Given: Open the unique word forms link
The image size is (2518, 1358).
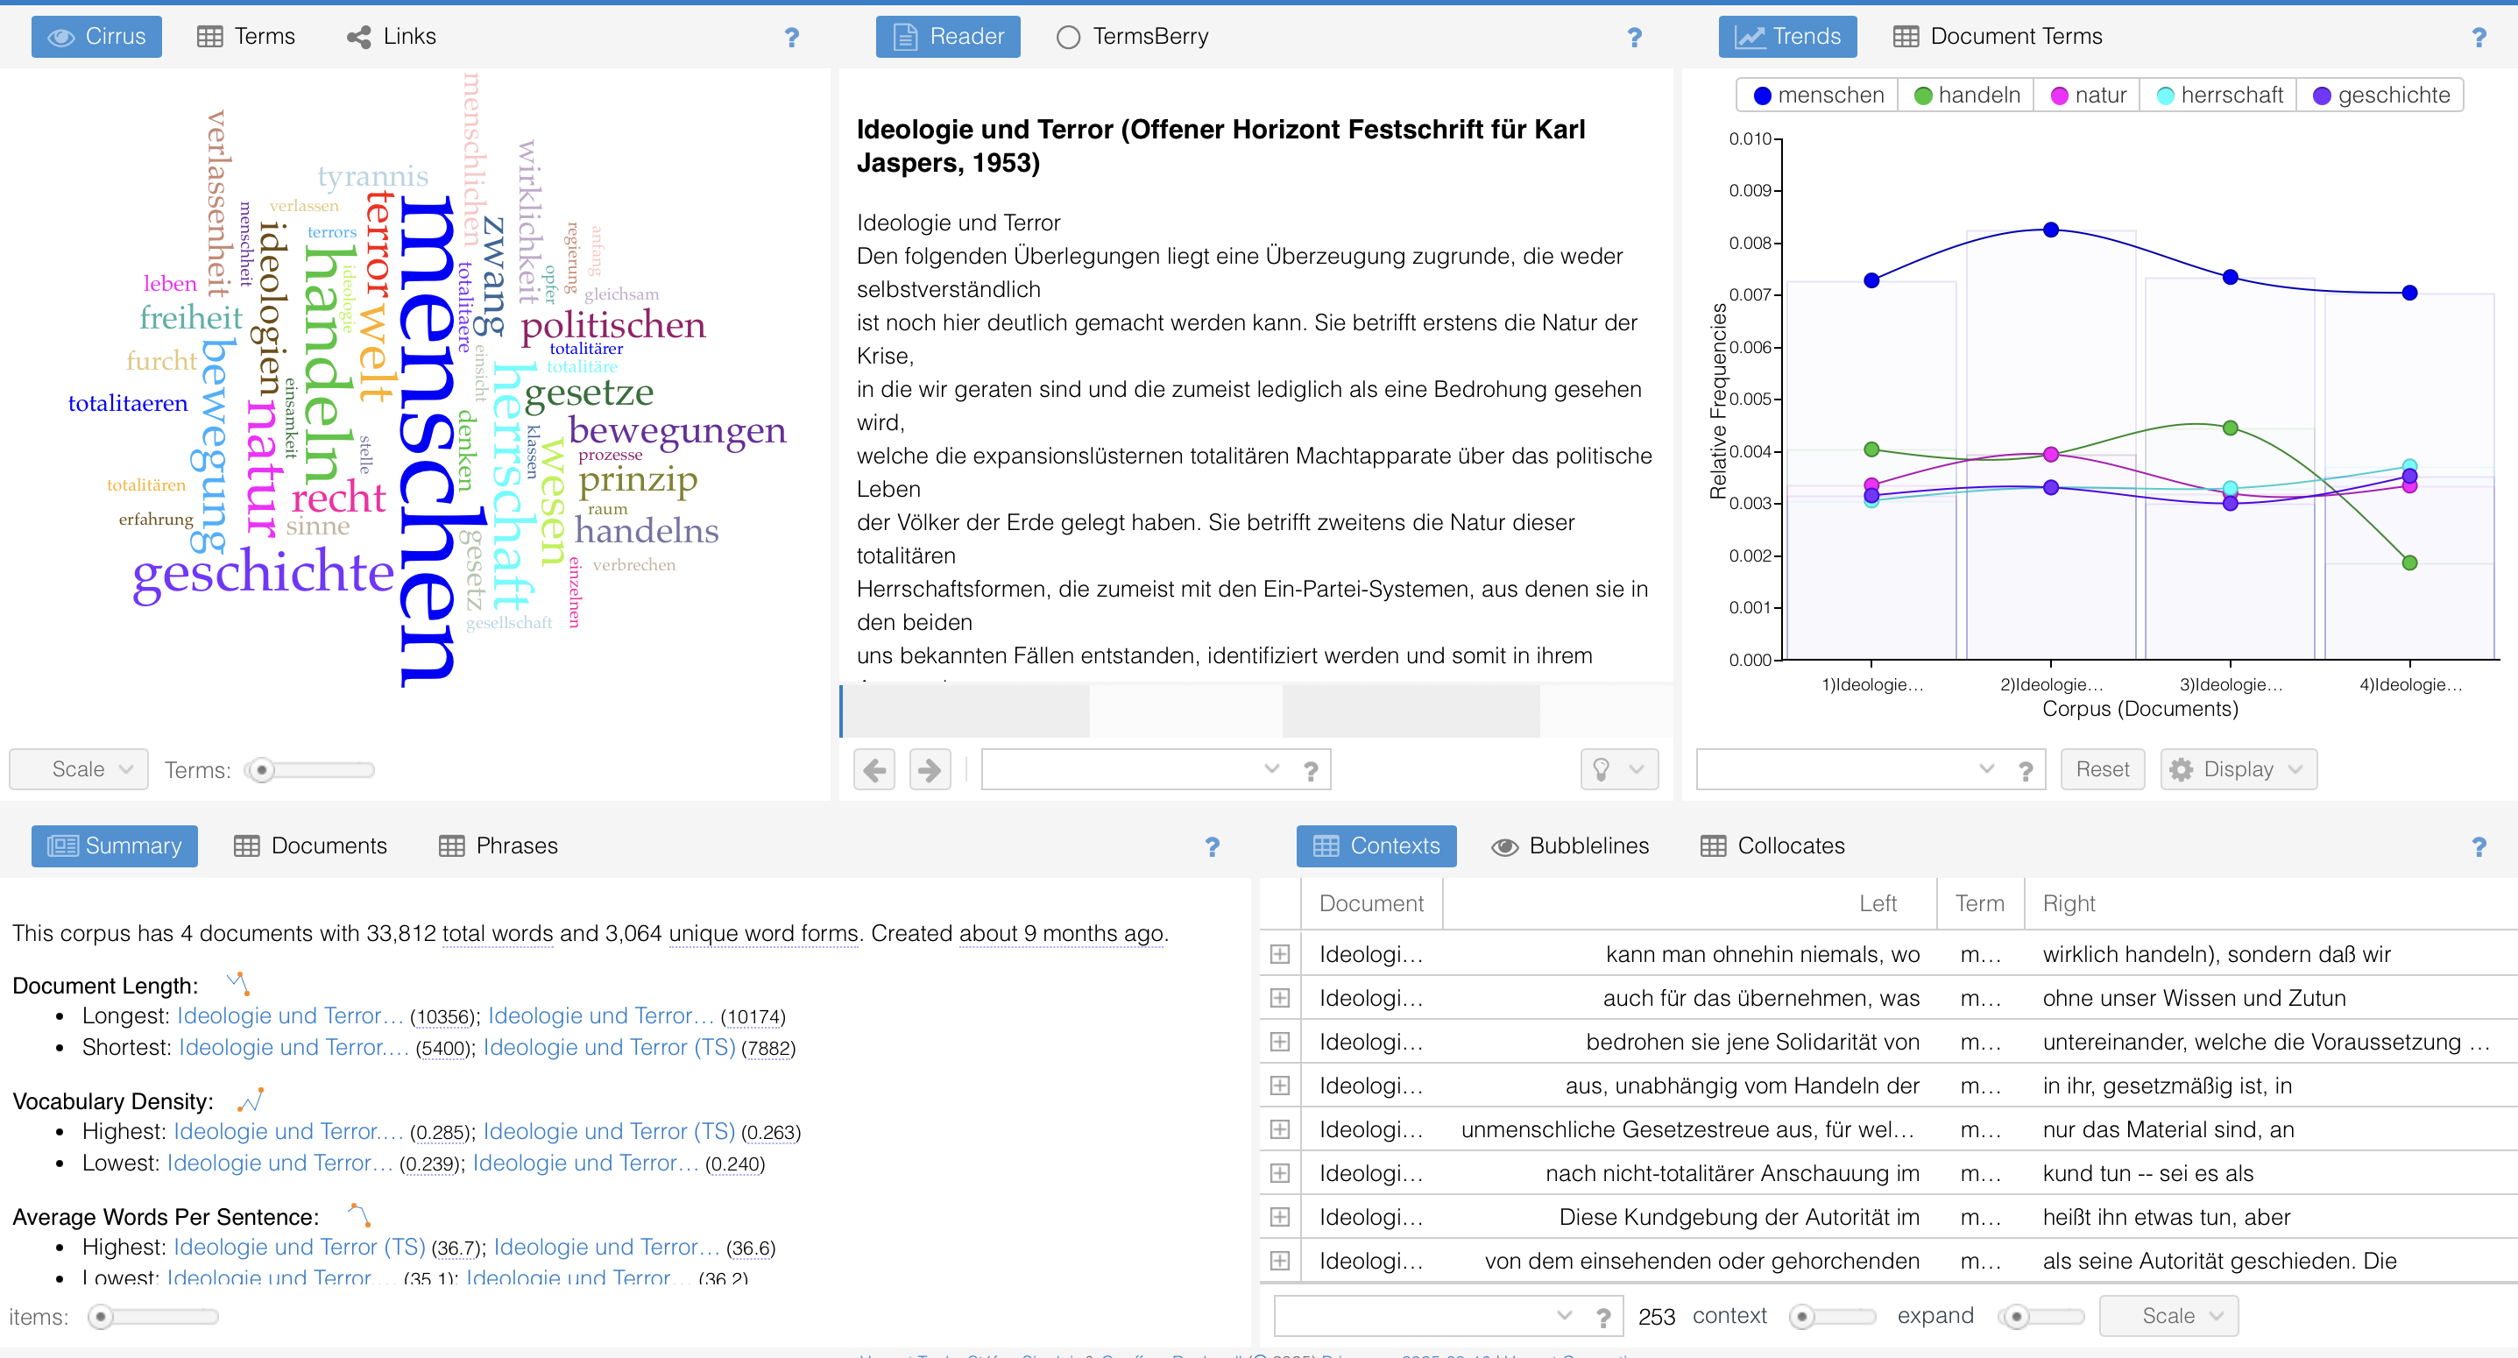Looking at the screenshot, I should pos(762,934).
